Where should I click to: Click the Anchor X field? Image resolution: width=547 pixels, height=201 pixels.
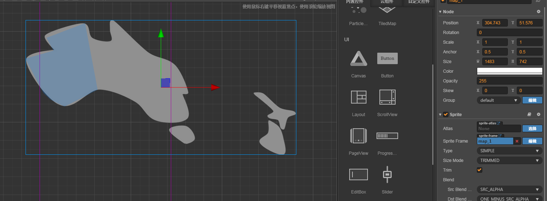point(494,52)
